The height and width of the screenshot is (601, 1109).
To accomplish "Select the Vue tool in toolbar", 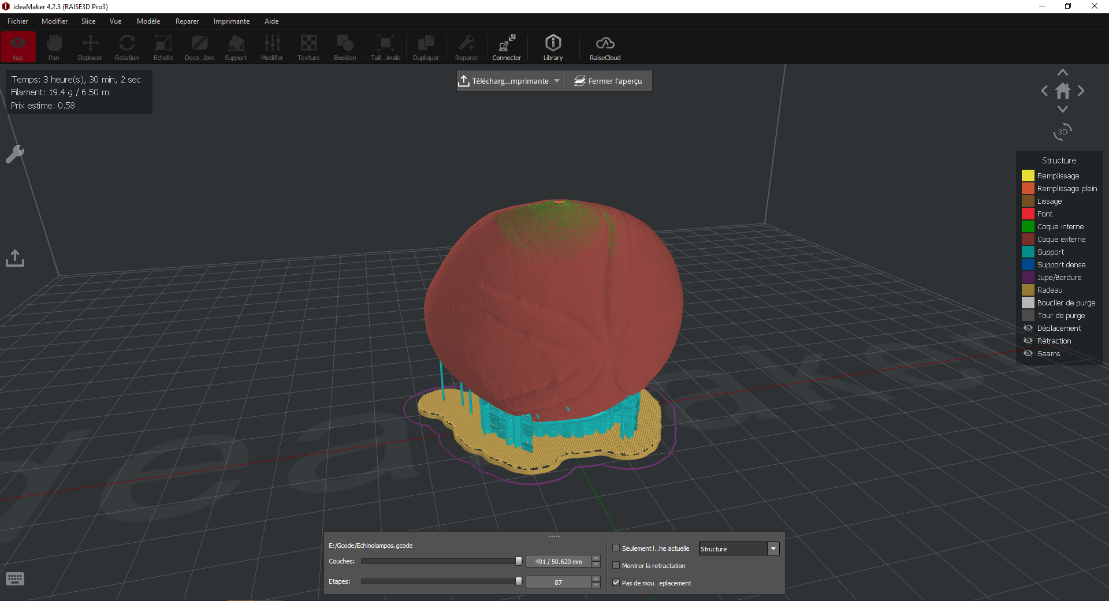I will tap(18, 47).
